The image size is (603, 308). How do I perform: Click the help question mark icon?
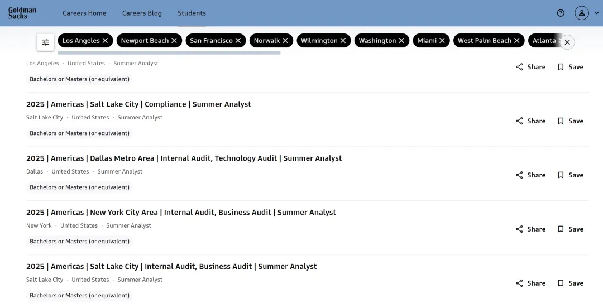561,13
